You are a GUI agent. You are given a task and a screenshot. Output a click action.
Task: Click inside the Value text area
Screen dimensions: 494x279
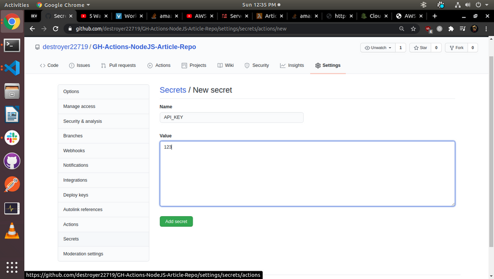(x=307, y=173)
